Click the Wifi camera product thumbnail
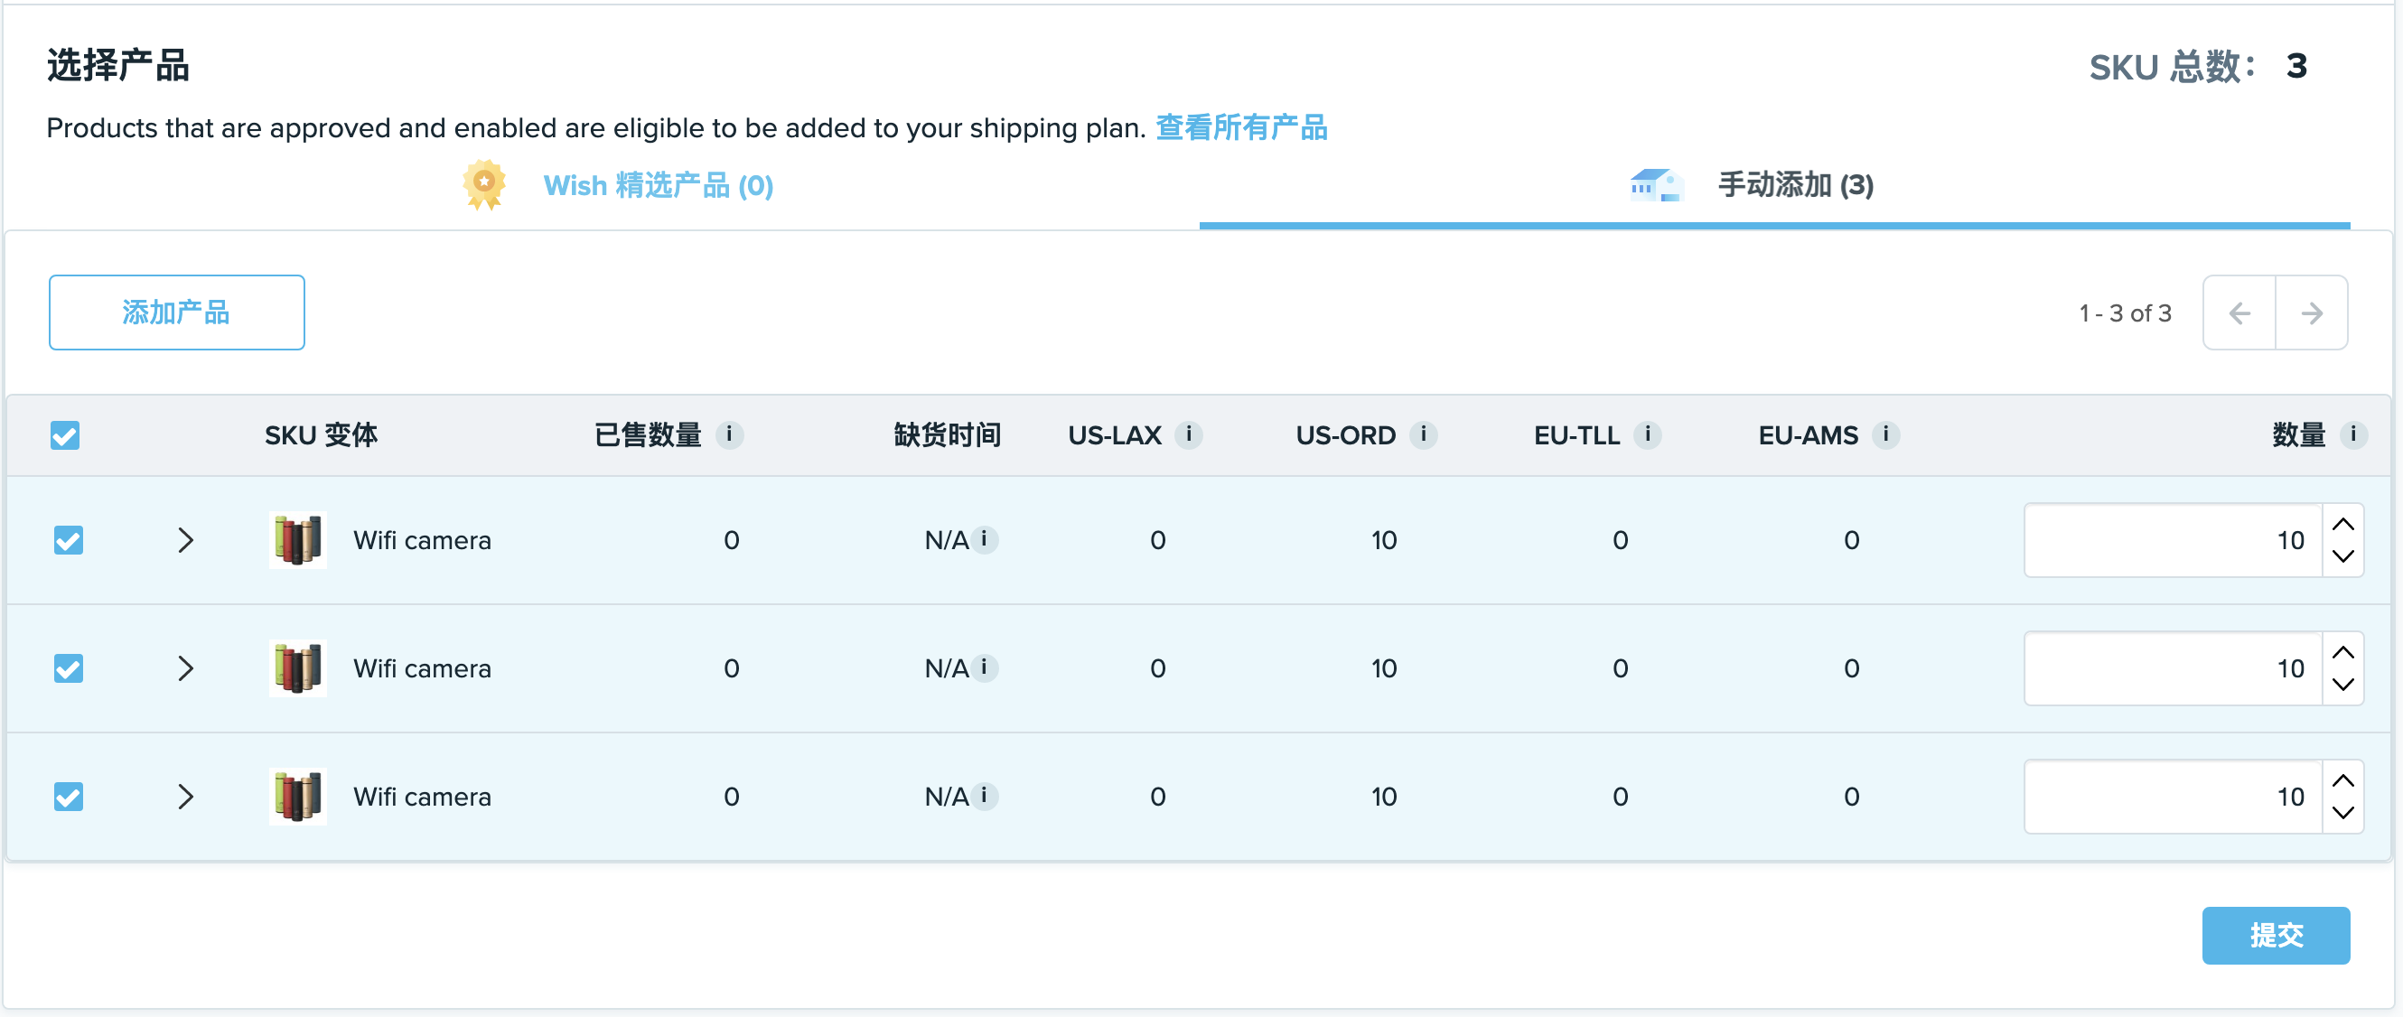 (x=297, y=539)
